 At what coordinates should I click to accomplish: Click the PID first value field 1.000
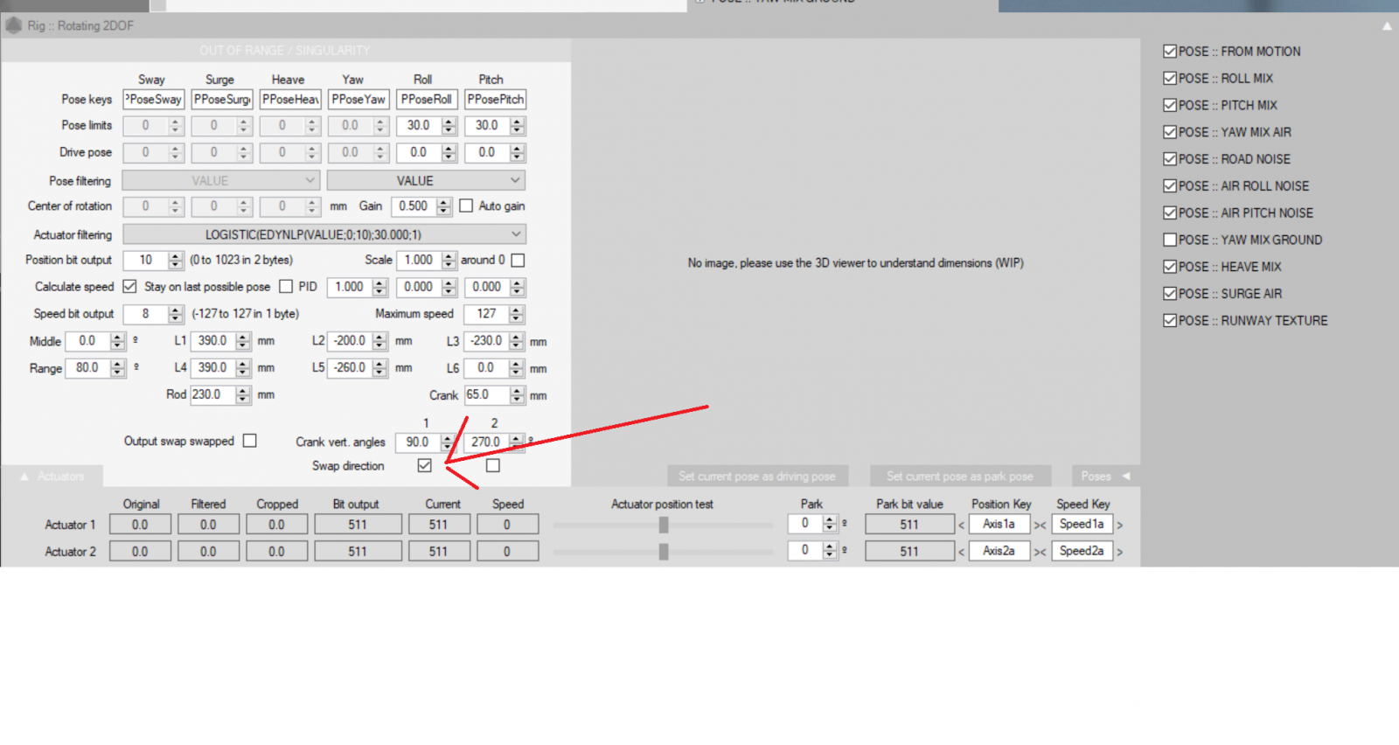click(x=350, y=287)
